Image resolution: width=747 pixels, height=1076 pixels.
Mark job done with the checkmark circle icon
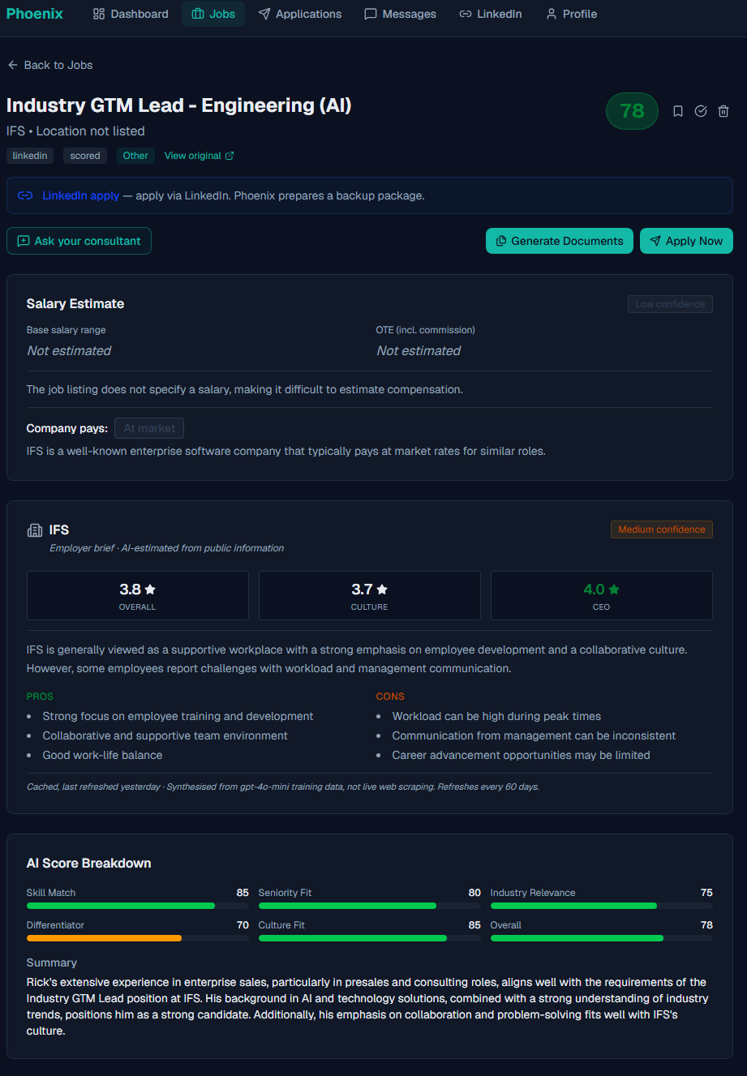701,111
